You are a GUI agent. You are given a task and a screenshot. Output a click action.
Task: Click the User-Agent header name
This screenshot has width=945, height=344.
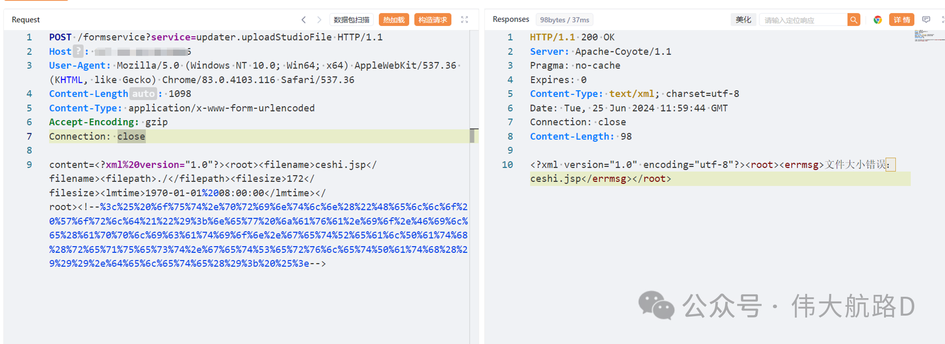pos(79,65)
